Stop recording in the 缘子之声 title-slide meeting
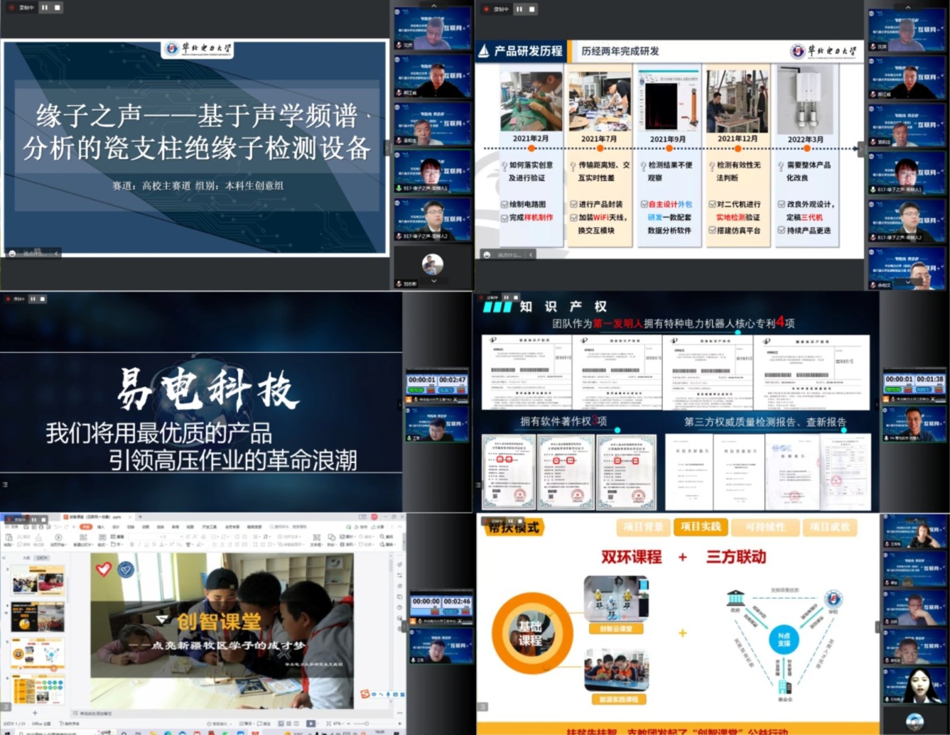Viewport: 950px width, 735px height. click(x=57, y=7)
